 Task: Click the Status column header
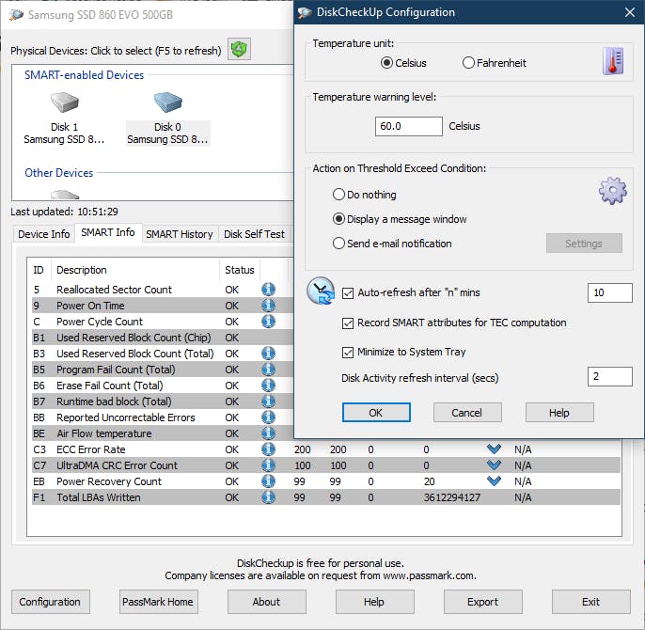pos(240,270)
